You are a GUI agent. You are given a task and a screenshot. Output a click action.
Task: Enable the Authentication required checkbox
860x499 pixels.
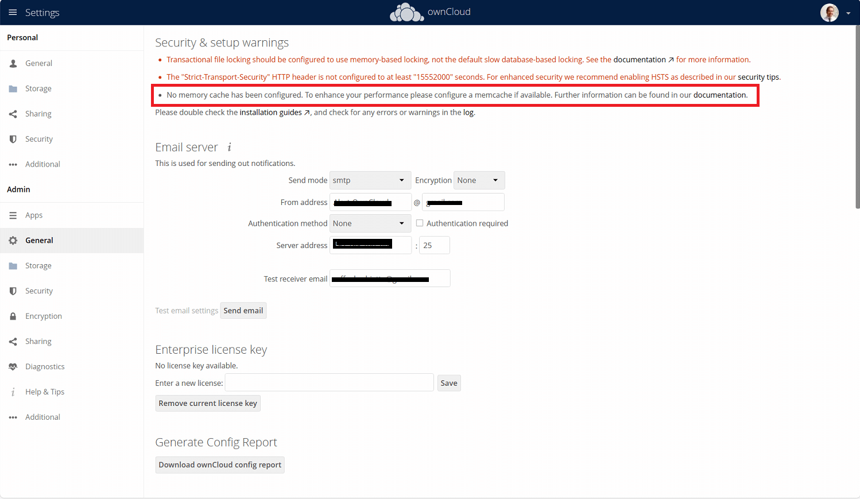click(x=420, y=223)
